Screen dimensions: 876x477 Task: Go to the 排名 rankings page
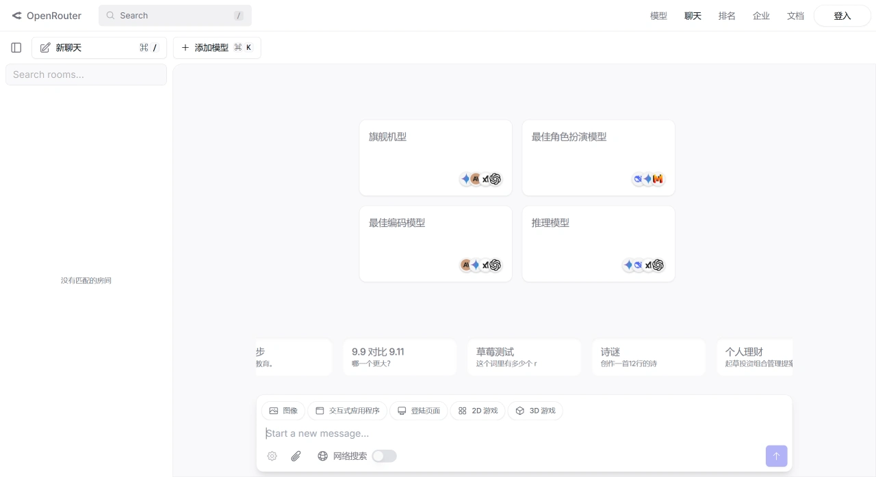click(x=727, y=16)
